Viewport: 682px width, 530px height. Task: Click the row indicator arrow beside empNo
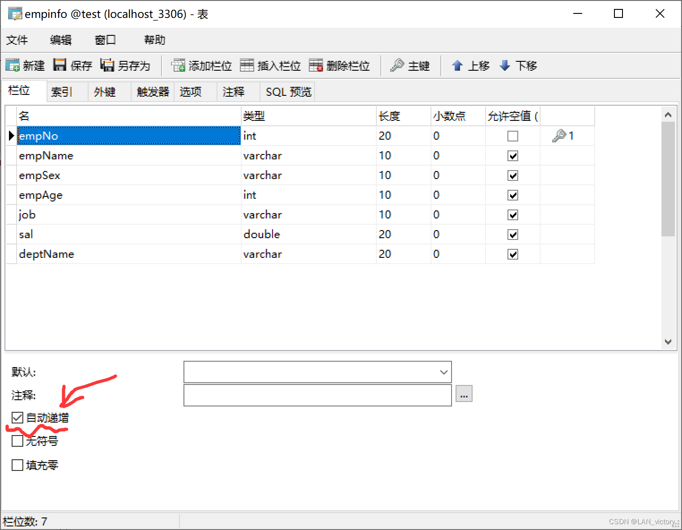pos(11,136)
